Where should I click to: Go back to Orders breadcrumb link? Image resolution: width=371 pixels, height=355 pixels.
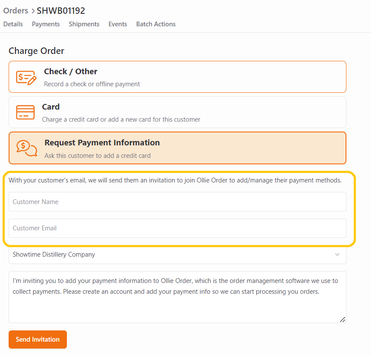[16, 11]
